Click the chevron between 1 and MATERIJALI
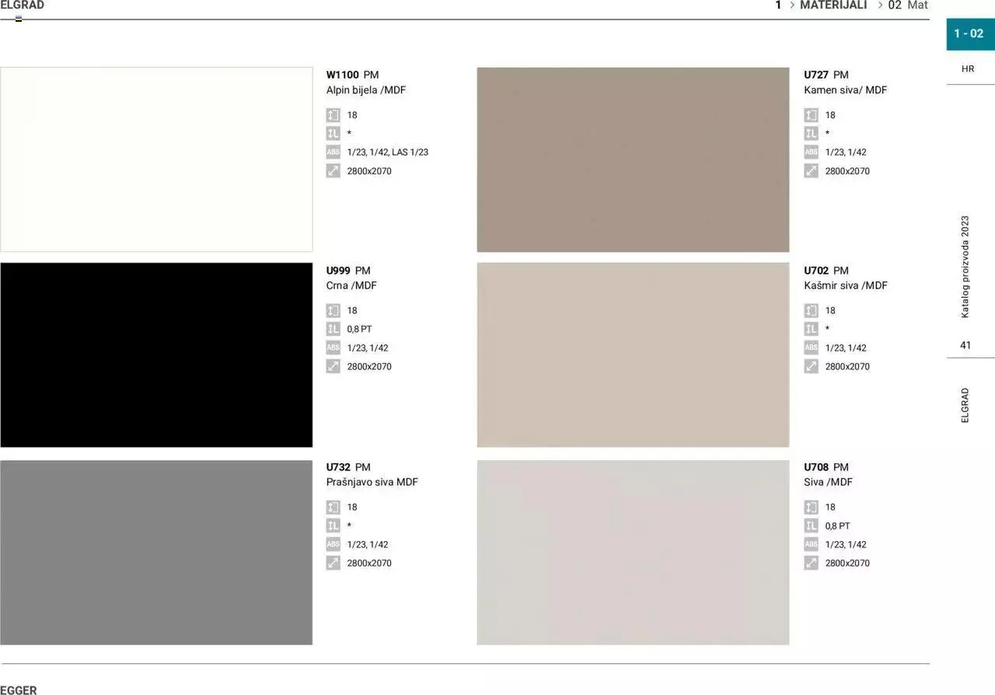The width and height of the screenshot is (995, 695). click(791, 5)
